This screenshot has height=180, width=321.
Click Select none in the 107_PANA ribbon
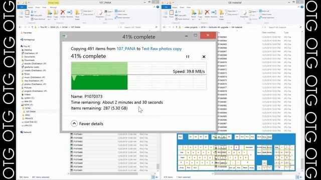pos(121,14)
